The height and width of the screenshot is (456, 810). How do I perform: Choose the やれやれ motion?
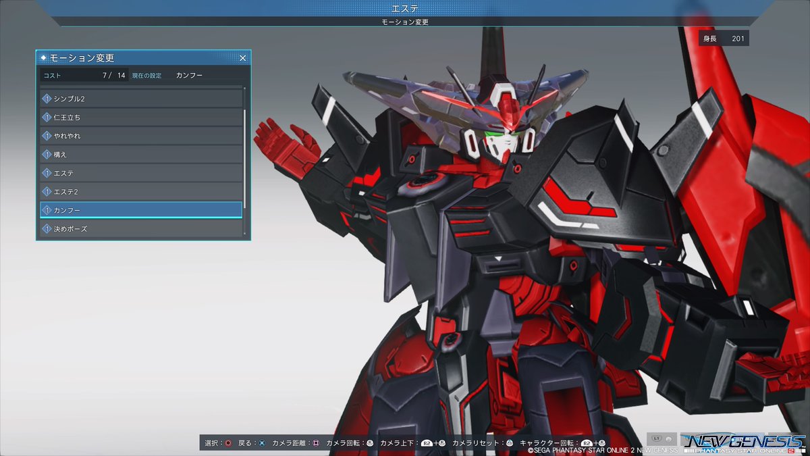click(141, 136)
